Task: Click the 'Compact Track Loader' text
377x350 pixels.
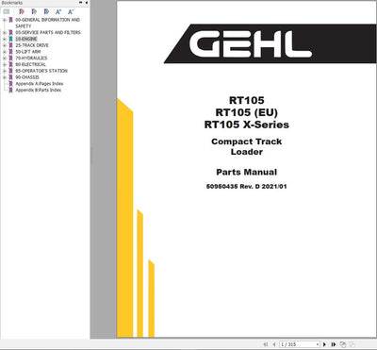Action: [x=247, y=146]
